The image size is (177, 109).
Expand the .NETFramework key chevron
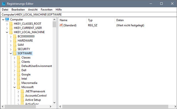18,92
